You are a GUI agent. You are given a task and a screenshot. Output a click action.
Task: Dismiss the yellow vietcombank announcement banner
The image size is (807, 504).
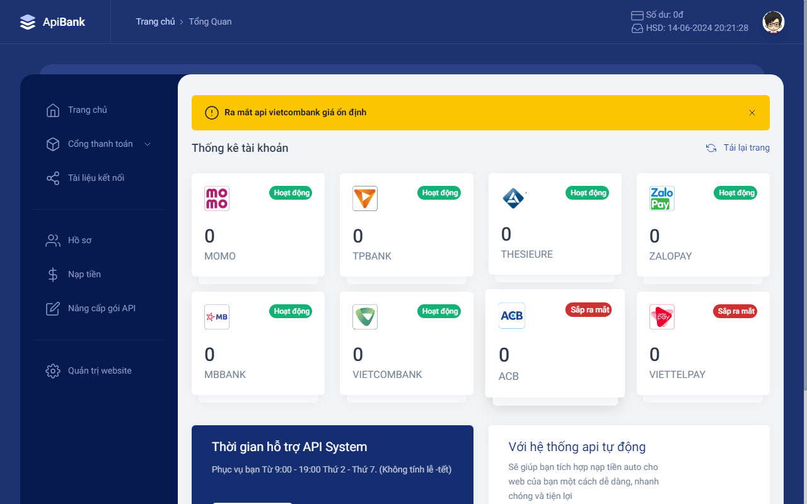coord(752,113)
